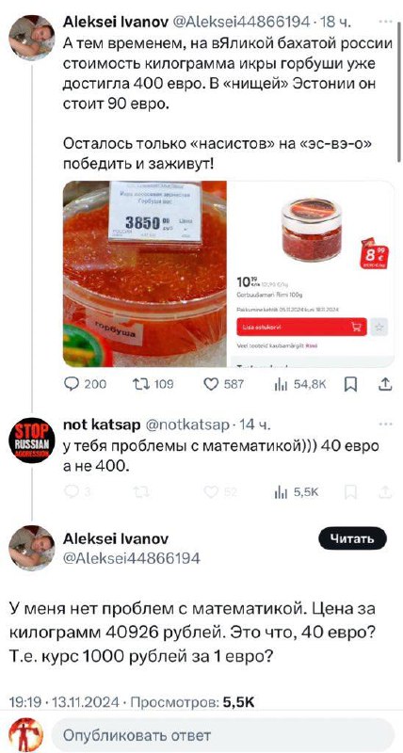The image size is (403, 753).
Task: Bookmark the not katsap reply
Action: [351, 491]
